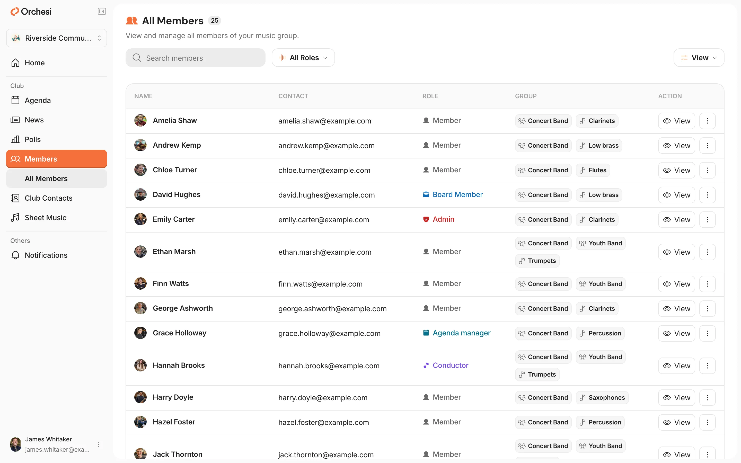The width and height of the screenshot is (741, 463).
Task: Expand the Riverside Community group switcher
Action: point(57,38)
